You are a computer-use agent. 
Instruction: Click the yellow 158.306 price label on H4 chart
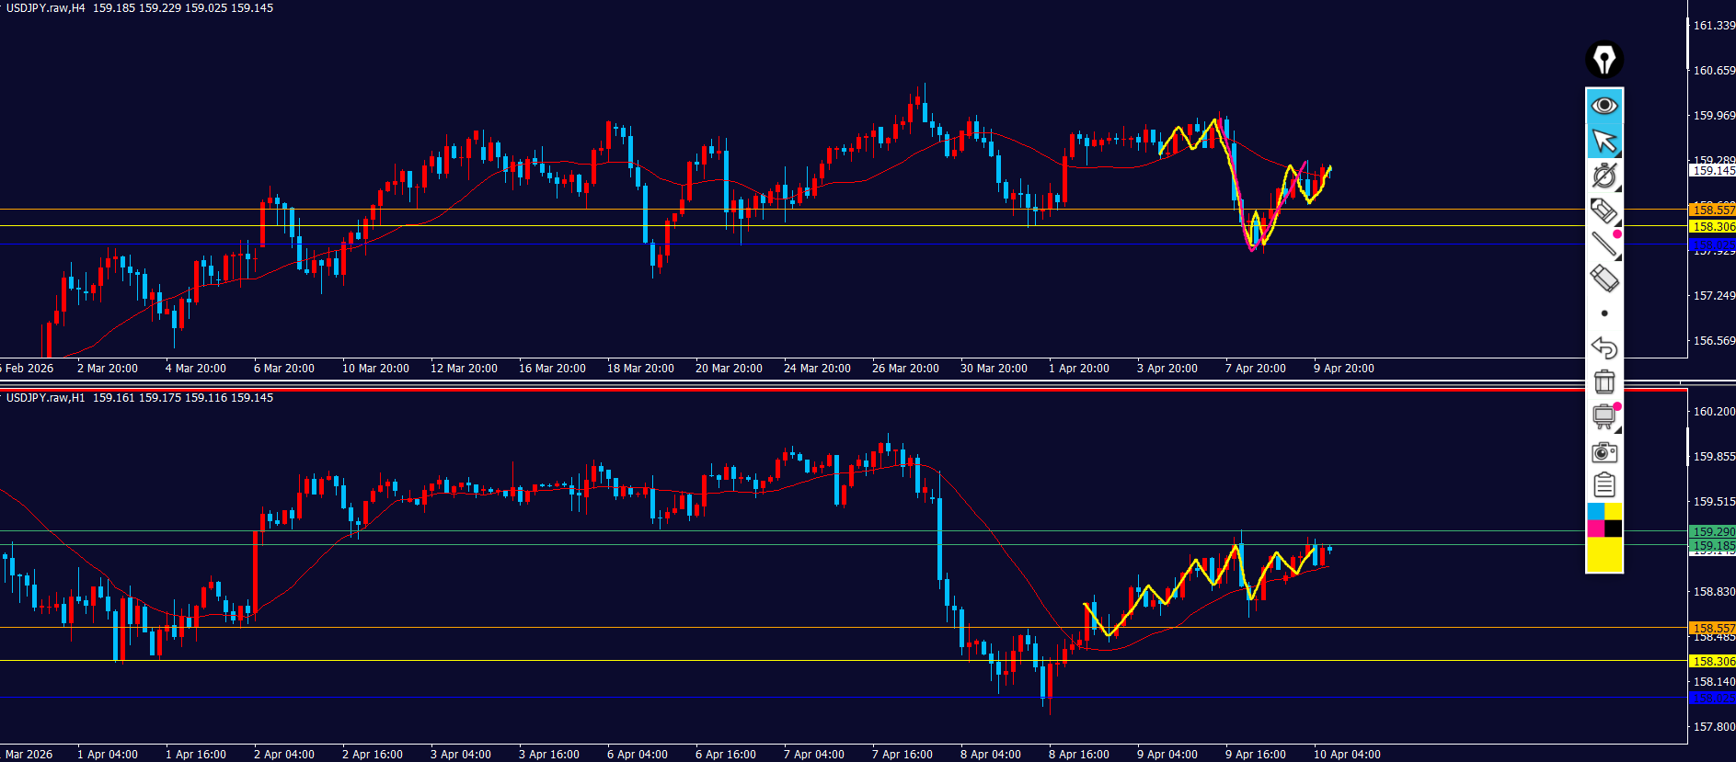(x=1713, y=226)
